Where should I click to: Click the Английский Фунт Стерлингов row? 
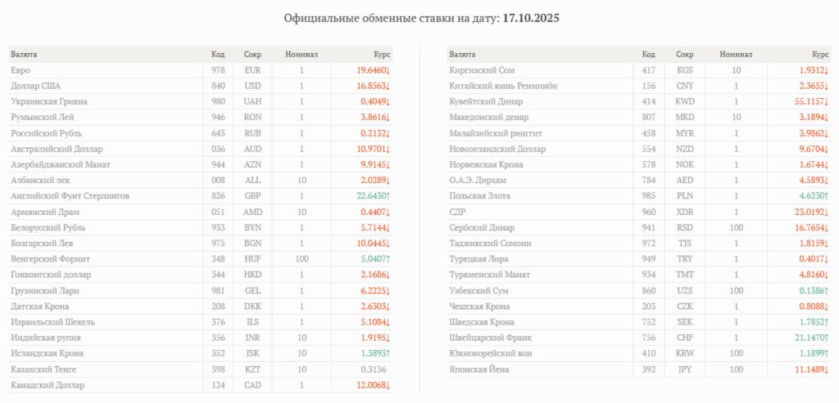(x=70, y=196)
